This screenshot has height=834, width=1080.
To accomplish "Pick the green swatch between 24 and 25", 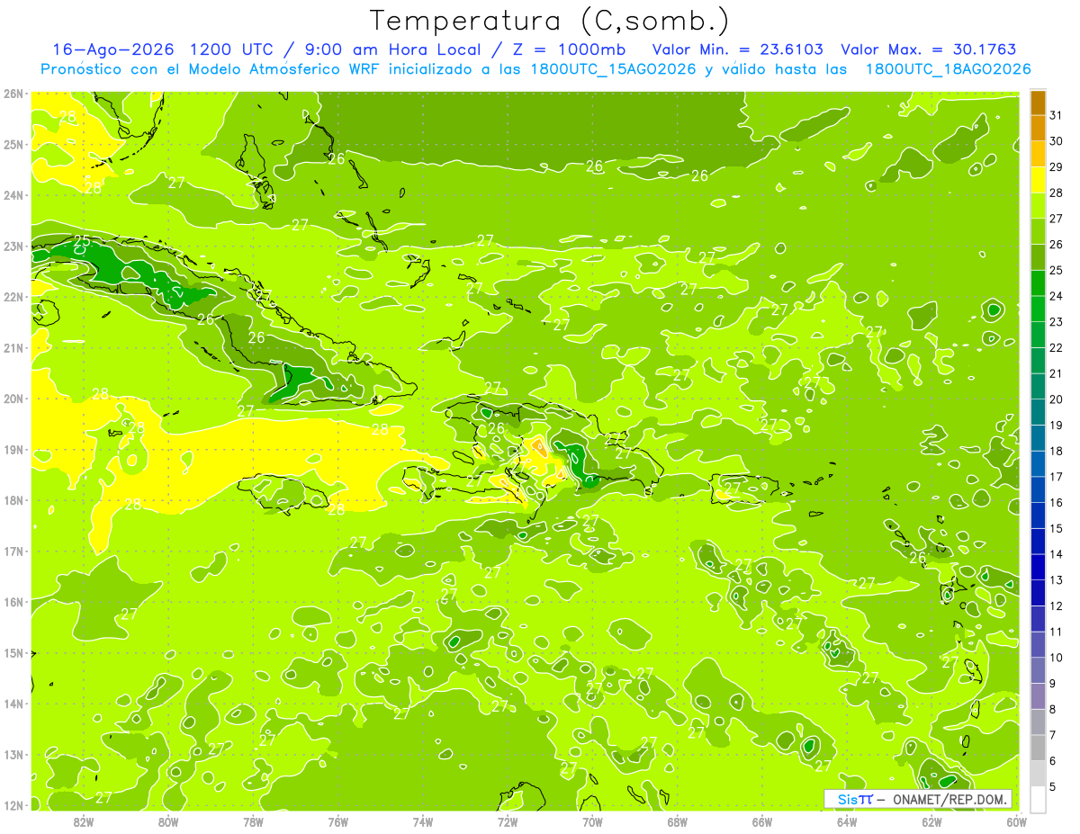I will pos(1038,282).
